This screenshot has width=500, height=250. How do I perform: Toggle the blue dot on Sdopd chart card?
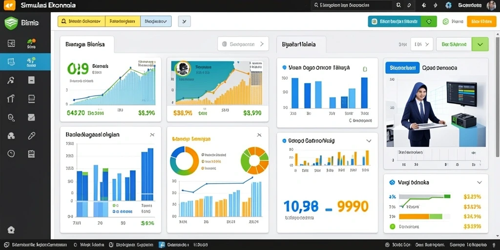point(285,140)
